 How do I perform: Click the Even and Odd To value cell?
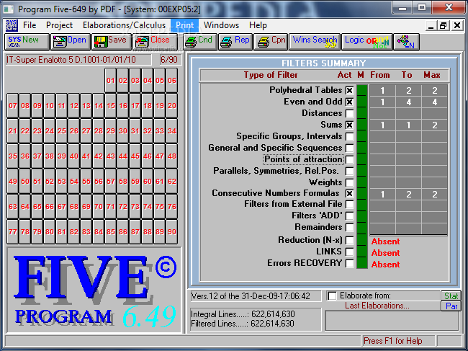click(x=409, y=102)
